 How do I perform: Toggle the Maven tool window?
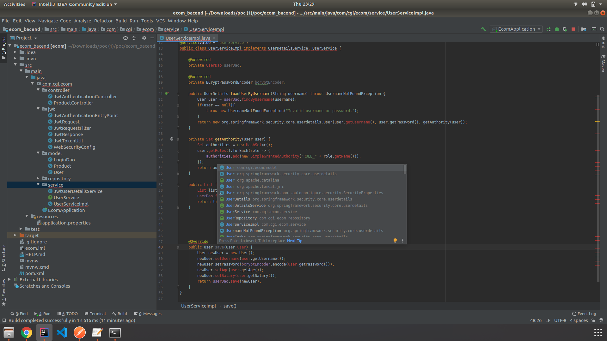(x=603, y=63)
